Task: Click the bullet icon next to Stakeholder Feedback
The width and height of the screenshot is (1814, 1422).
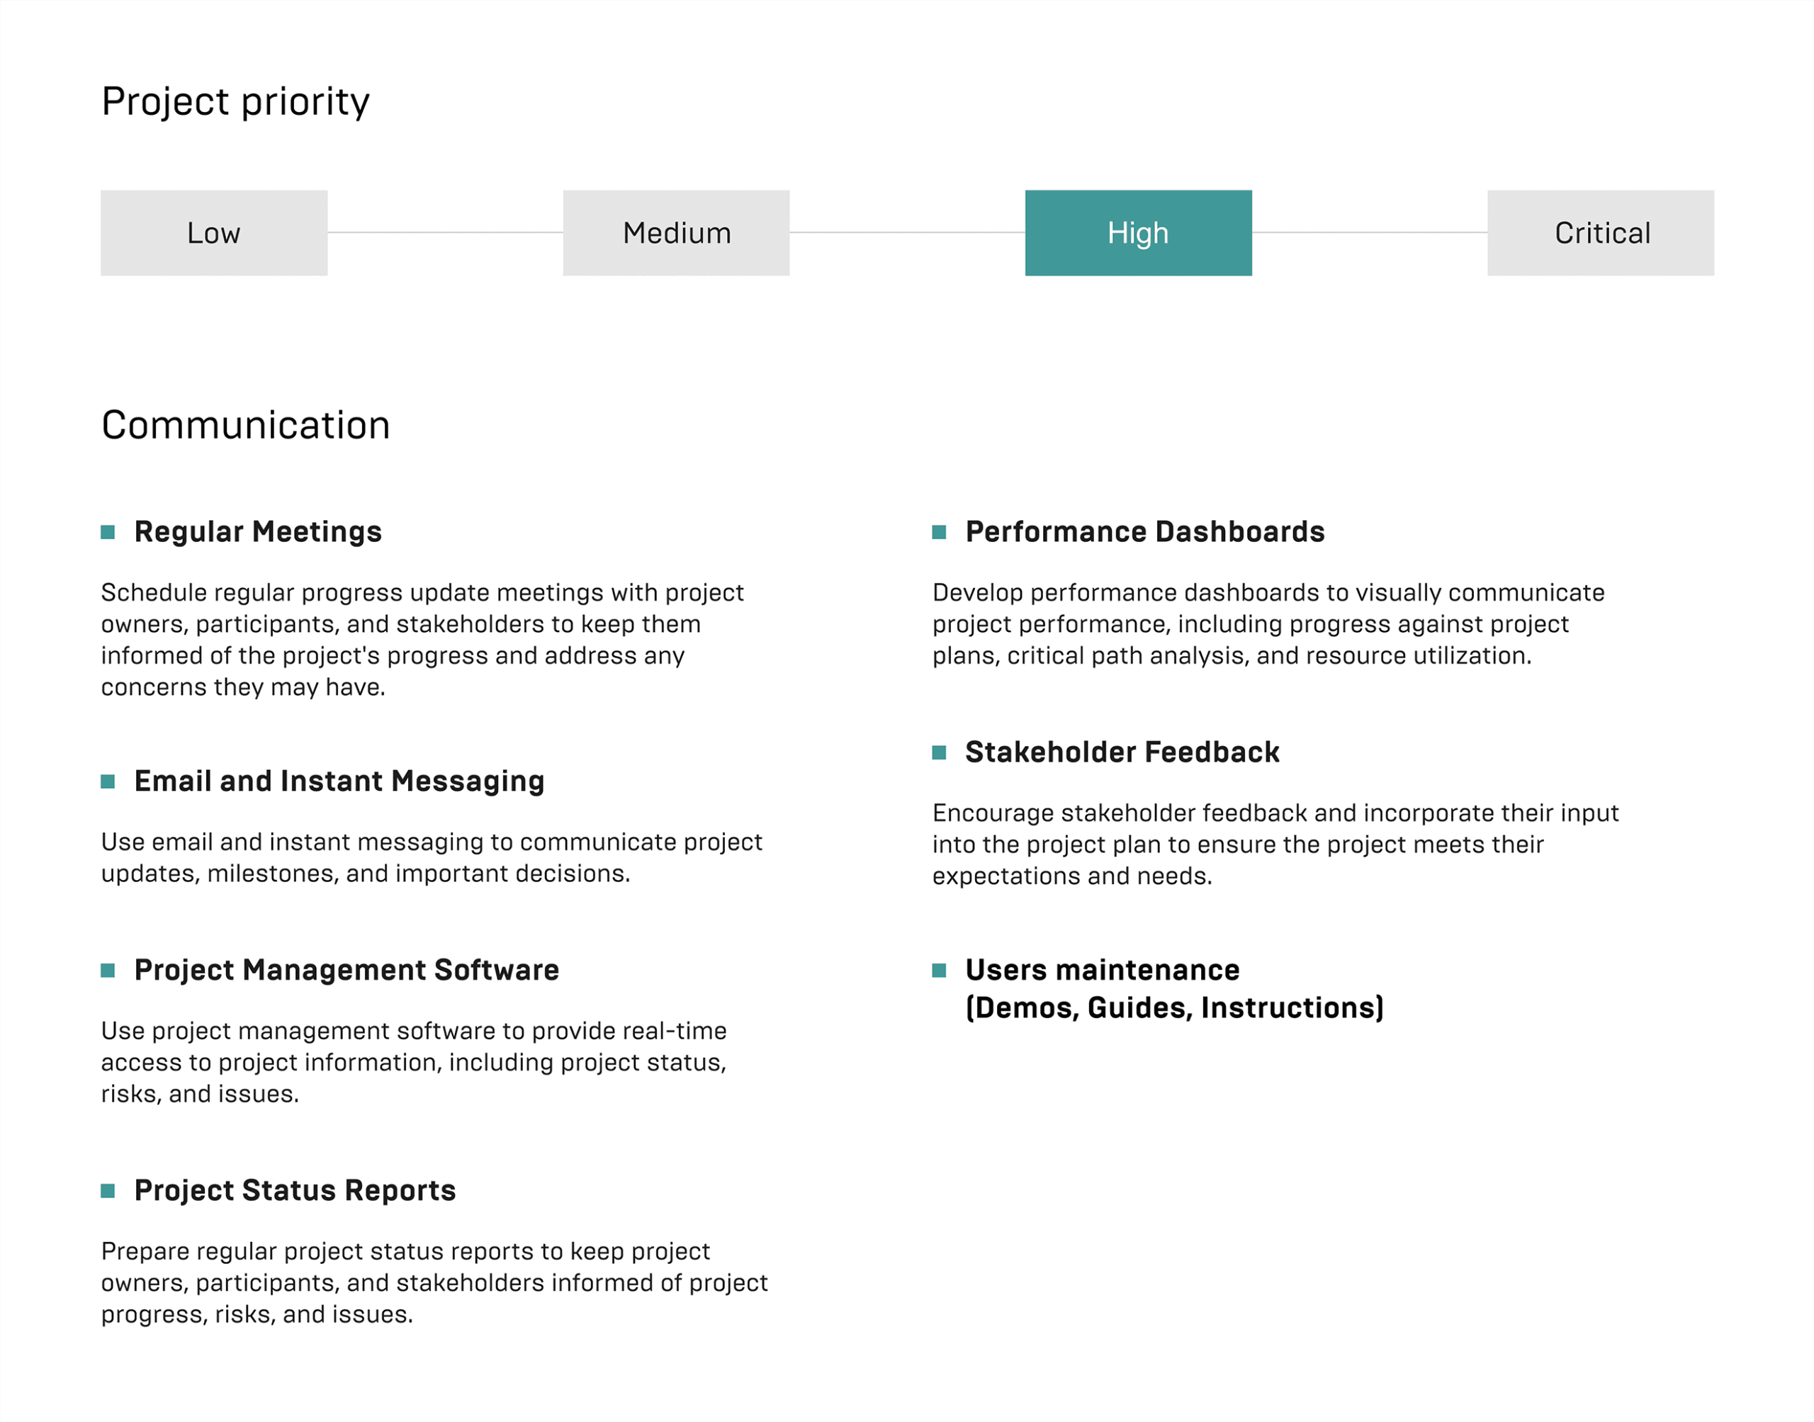Action: tap(939, 753)
